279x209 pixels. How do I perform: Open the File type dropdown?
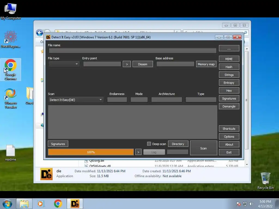click(x=64, y=64)
